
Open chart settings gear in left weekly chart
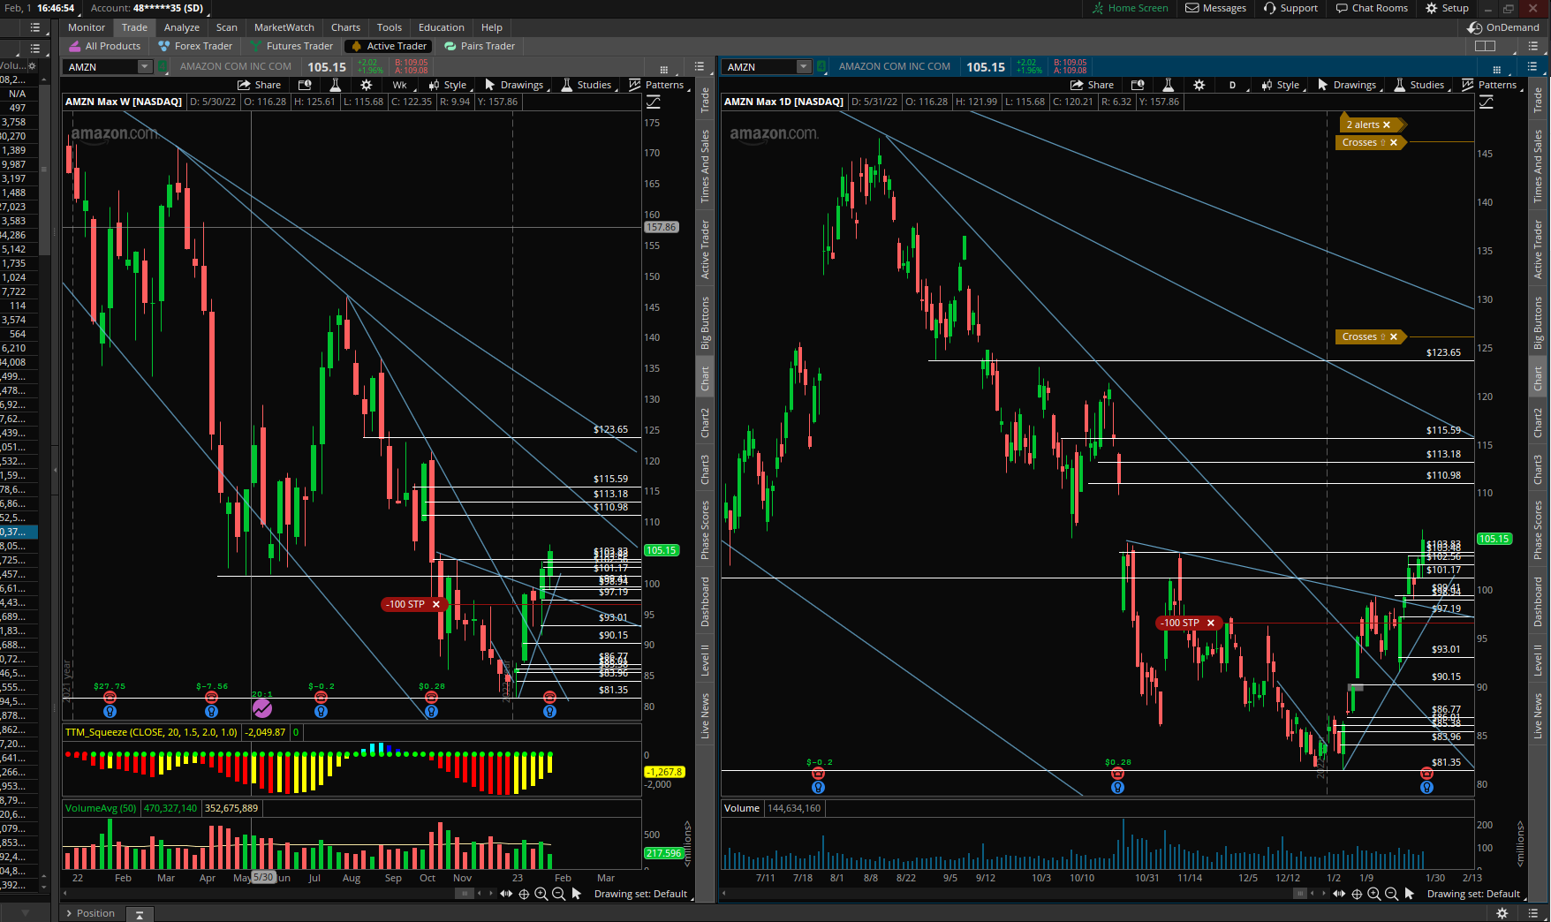pos(366,85)
